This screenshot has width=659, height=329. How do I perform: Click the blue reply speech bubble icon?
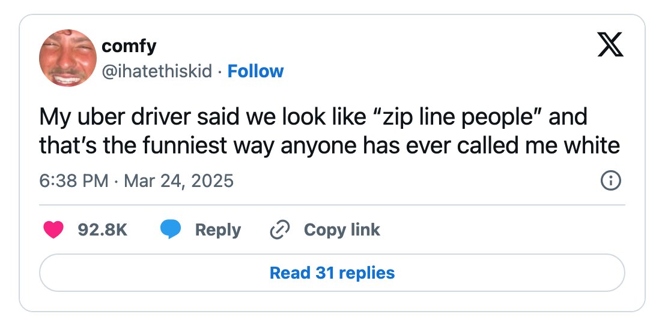tap(170, 230)
